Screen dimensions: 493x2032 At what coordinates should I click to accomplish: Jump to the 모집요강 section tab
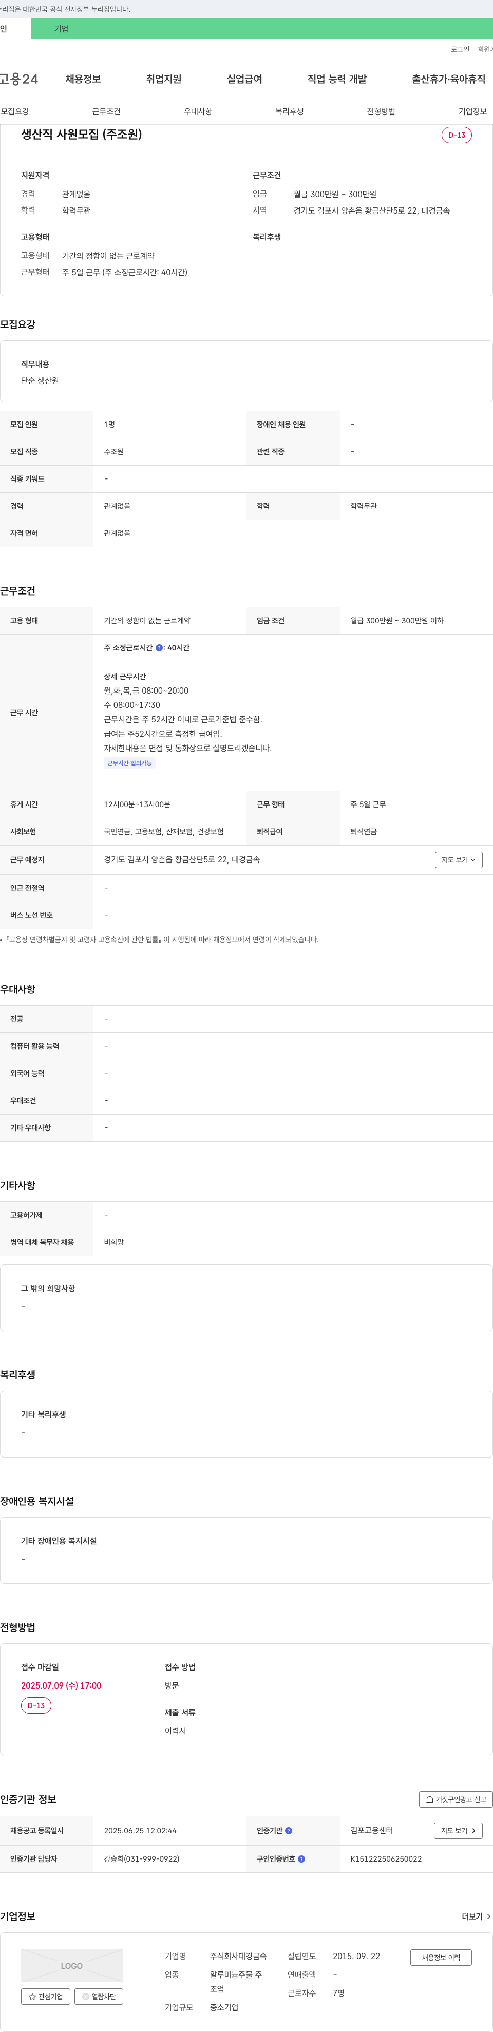[x=15, y=111]
